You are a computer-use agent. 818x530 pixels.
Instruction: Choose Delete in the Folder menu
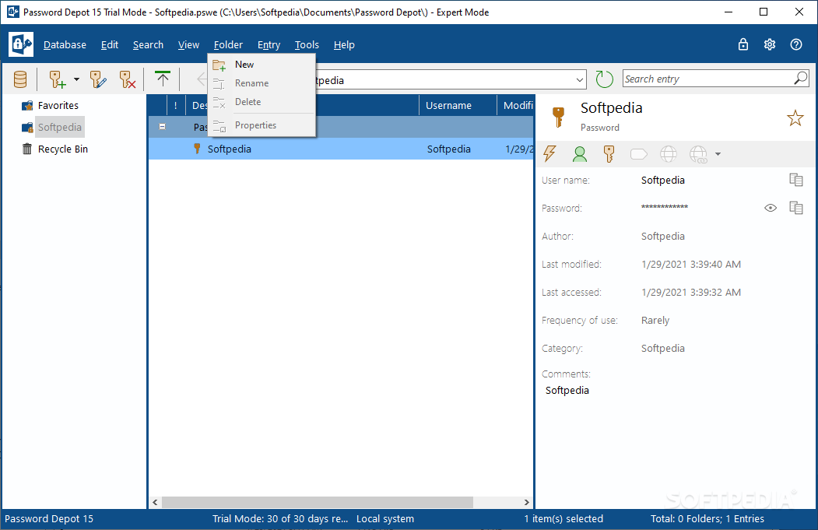point(262,102)
